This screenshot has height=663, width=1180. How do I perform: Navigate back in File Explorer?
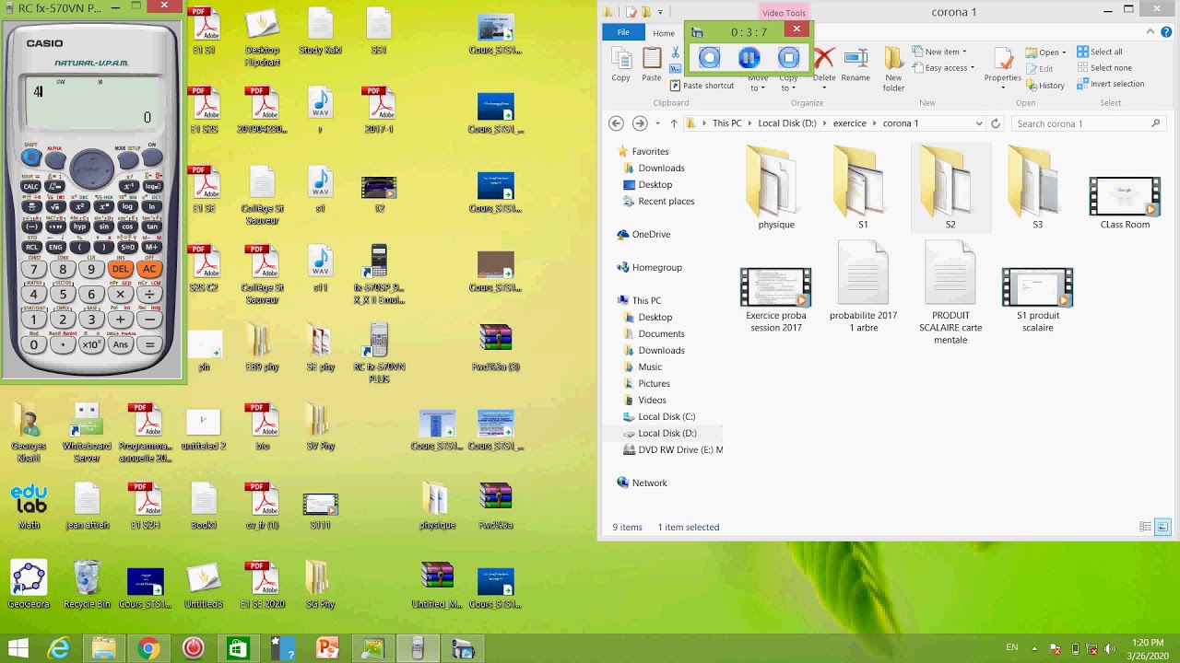coord(617,123)
